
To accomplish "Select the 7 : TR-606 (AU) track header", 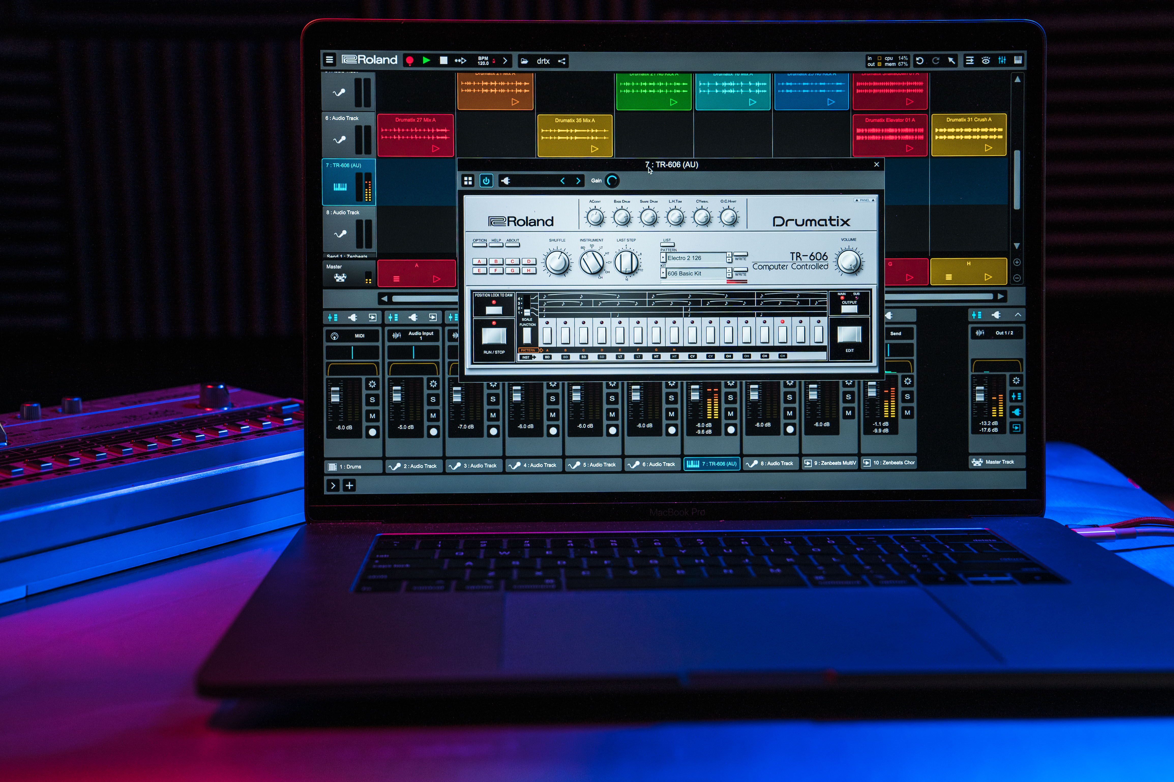I will click(x=348, y=182).
